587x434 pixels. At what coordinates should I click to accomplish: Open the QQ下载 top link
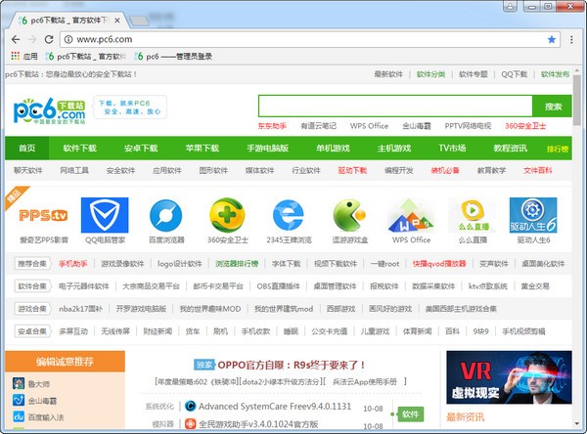click(514, 74)
